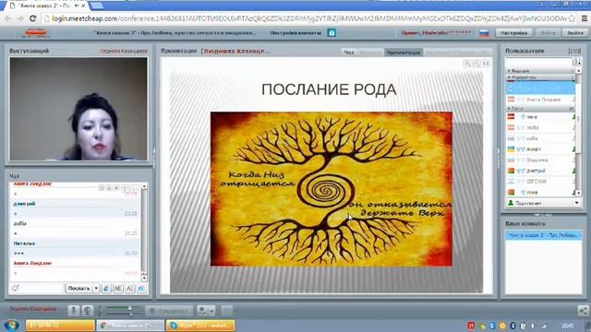The height and width of the screenshot is (332, 591).
Task: Click the second presentation zoom icon
Action: pyautogui.click(x=476, y=64)
